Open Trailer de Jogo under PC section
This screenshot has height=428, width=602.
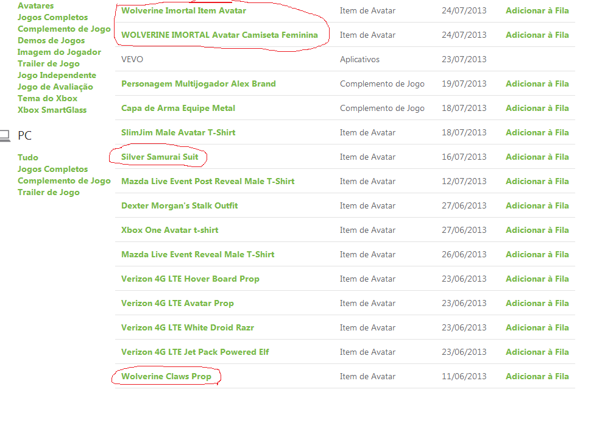pyautogui.click(x=49, y=192)
